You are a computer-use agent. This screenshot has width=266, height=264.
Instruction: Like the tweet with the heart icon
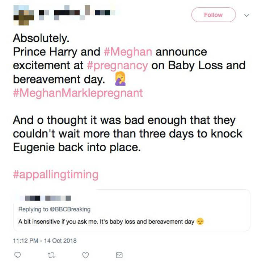pos(85,256)
